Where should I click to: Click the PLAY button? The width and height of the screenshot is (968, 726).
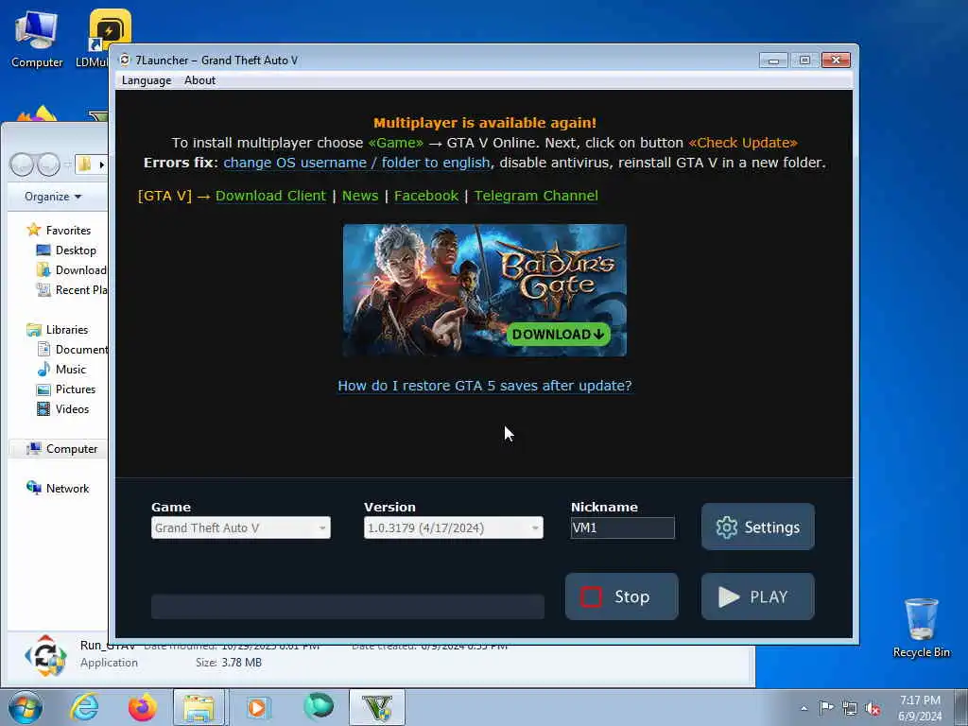pos(757,596)
